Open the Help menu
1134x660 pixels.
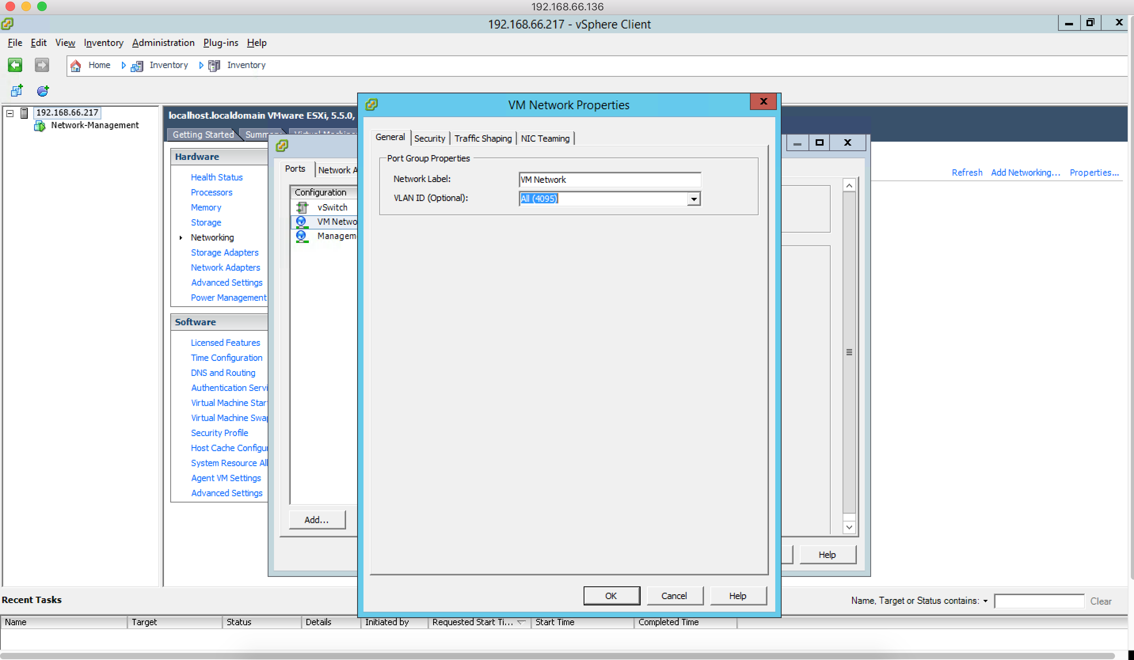point(257,43)
